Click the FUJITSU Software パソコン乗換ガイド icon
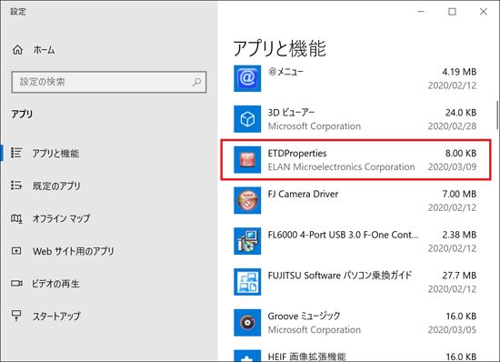The image size is (500, 362). coord(247,282)
